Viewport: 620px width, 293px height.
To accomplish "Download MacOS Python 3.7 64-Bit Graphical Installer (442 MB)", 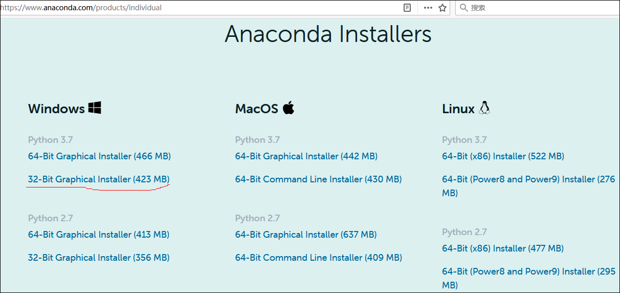I will click(x=306, y=156).
